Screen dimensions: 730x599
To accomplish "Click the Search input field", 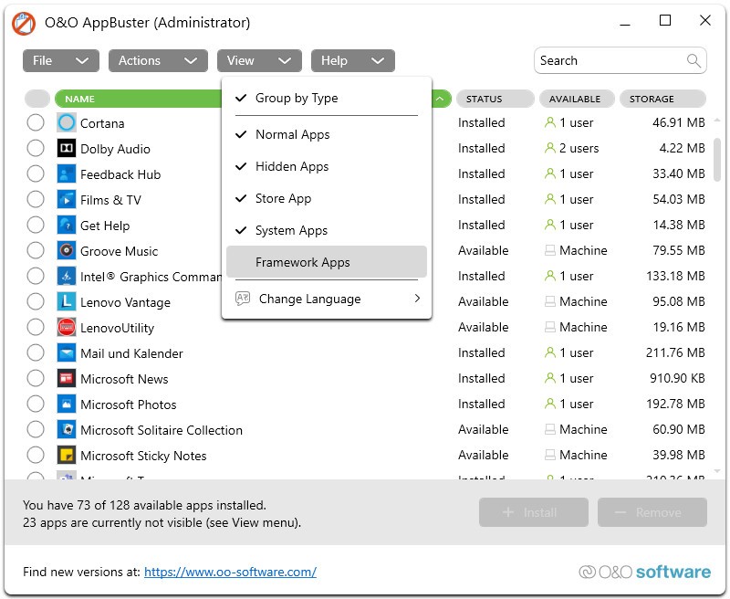I will coord(620,60).
